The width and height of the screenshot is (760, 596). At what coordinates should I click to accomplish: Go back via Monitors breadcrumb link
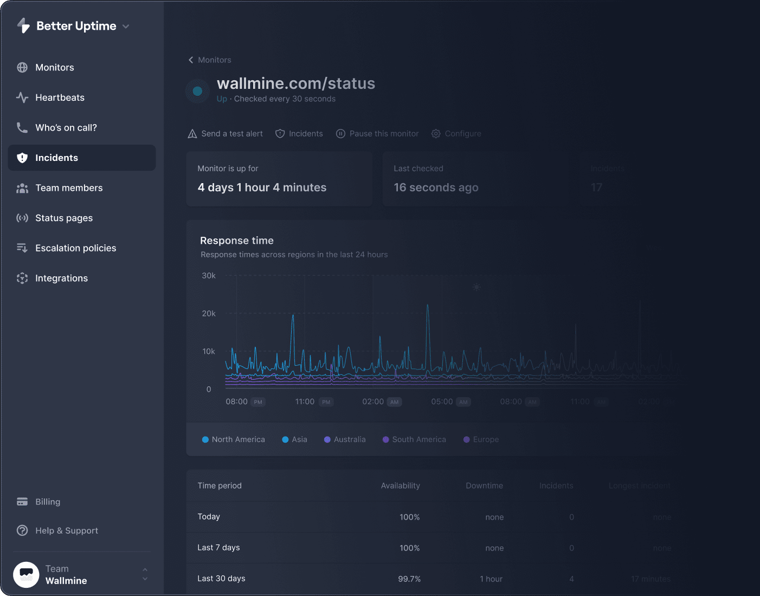pos(215,60)
